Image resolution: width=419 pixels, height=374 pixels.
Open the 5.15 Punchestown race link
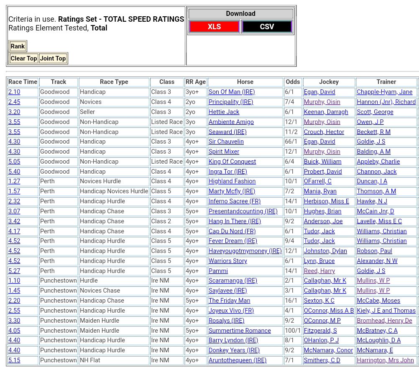click(14, 360)
